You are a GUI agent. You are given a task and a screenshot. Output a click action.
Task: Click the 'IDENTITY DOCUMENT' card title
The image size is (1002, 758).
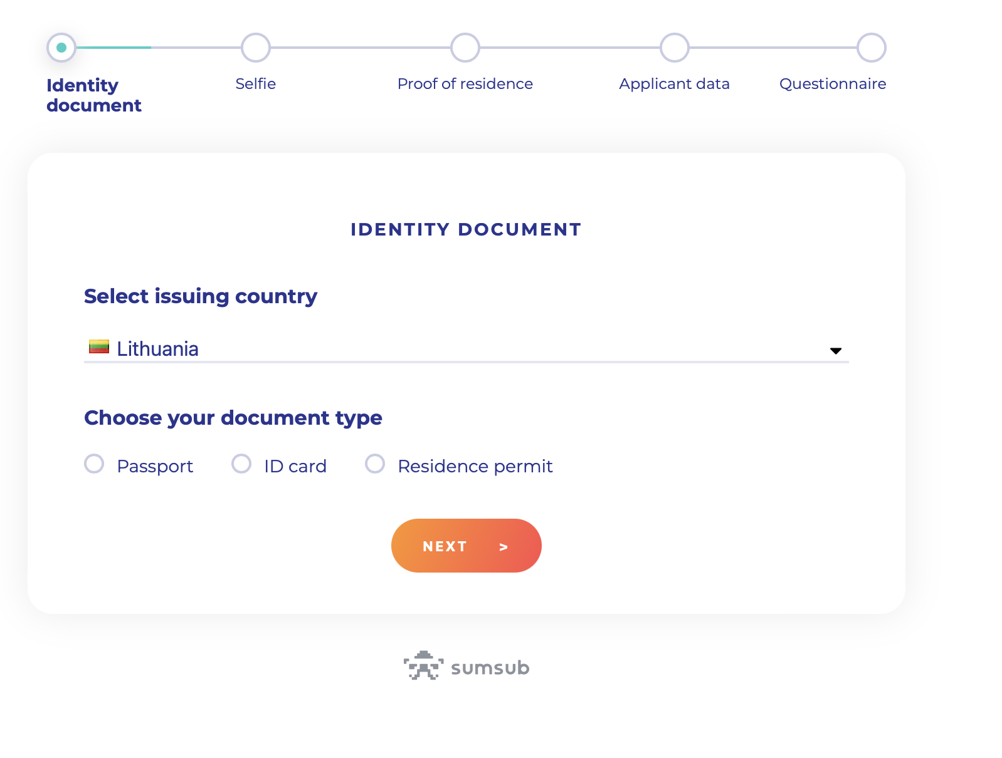coord(466,229)
